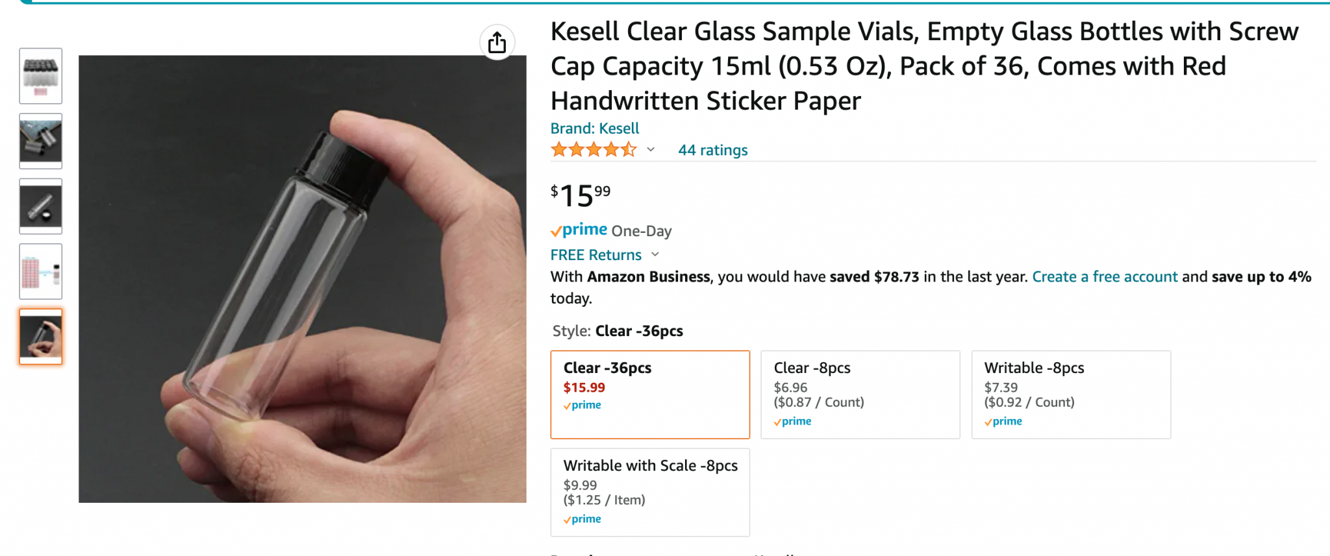The width and height of the screenshot is (1330, 556).
Task: Click the star rating icons
Action: click(x=593, y=151)
